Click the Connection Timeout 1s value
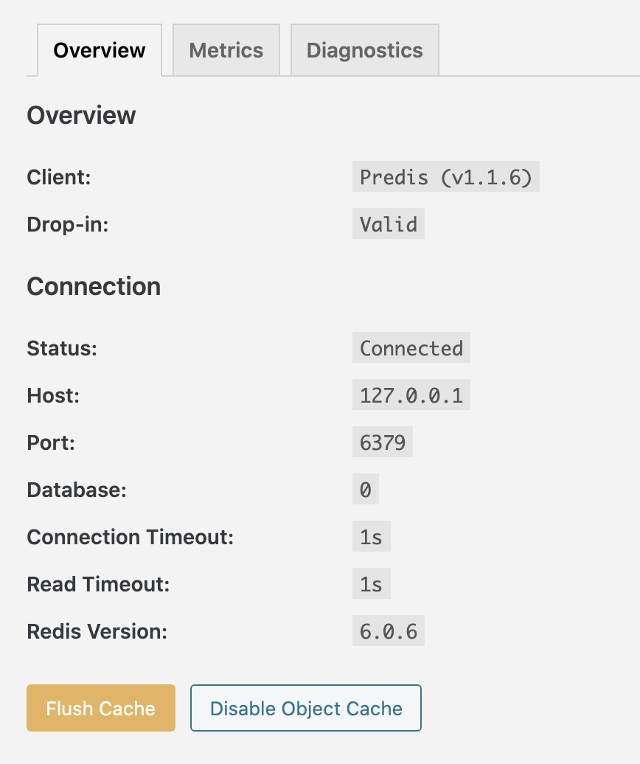 371,536
